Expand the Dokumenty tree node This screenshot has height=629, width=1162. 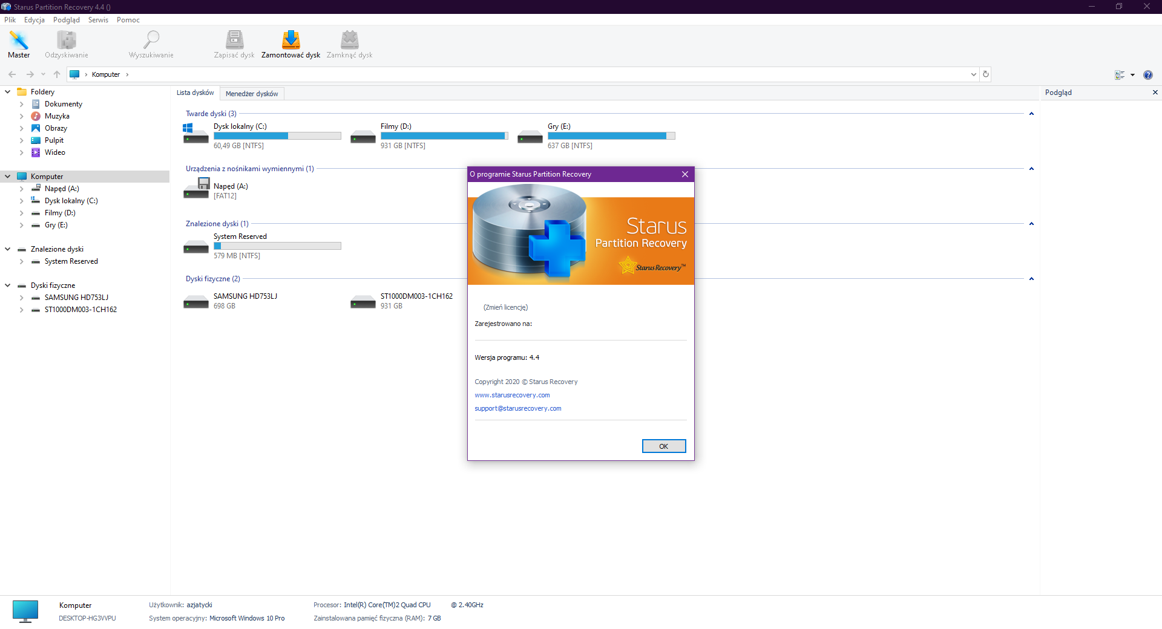21,104
